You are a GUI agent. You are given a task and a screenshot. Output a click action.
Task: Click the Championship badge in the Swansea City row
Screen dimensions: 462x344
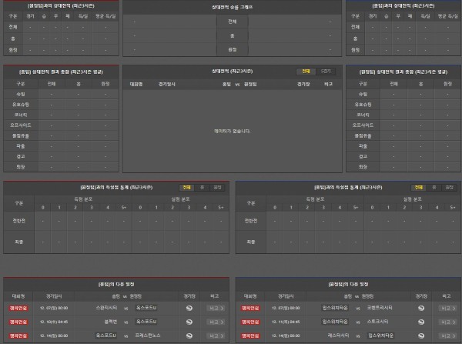pyautogui.click(x=17, y=306)
